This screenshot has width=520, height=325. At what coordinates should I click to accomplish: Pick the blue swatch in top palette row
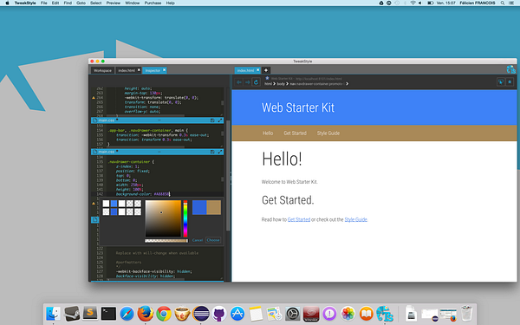[x=114, y=204]
